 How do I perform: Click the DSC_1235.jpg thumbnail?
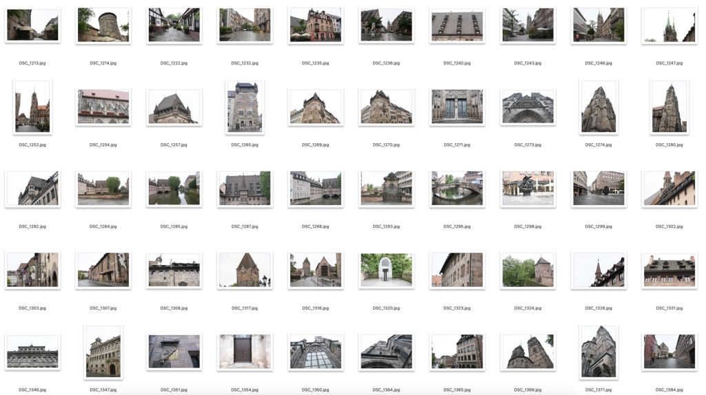pyautogui.click(x=315, y=25)
